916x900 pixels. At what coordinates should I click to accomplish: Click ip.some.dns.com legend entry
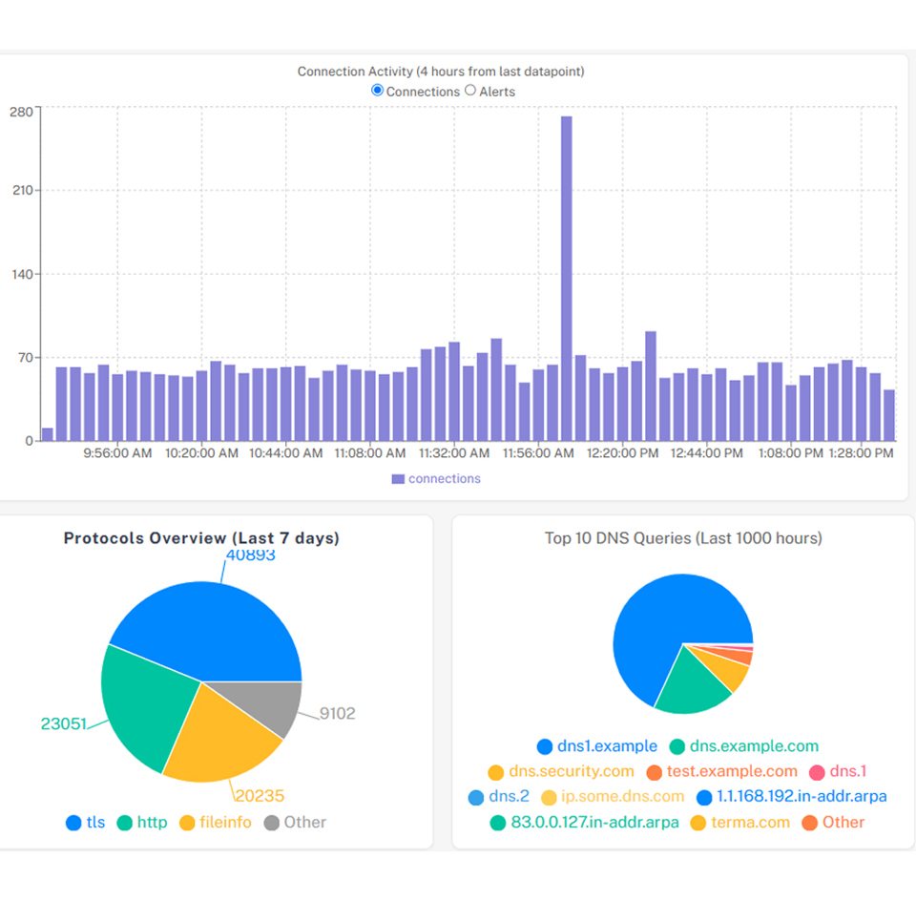click(x=613, y=797)
